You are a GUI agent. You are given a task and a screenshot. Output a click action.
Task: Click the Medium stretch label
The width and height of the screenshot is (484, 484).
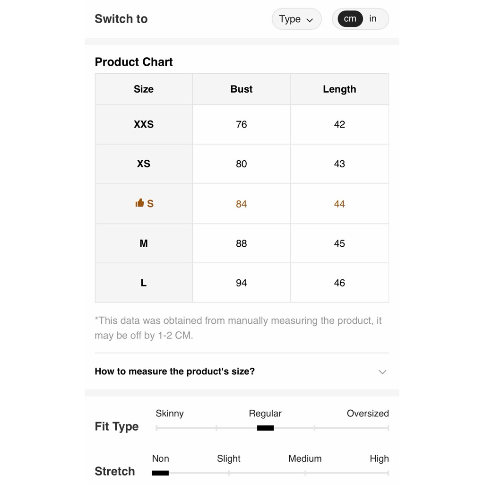click(x=305, y=458)
